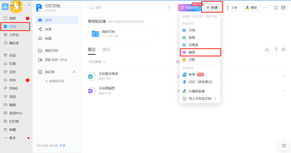Open the 我的文档 knowledge base card
This screenshot has height=153, width=291.
(120, 34)
